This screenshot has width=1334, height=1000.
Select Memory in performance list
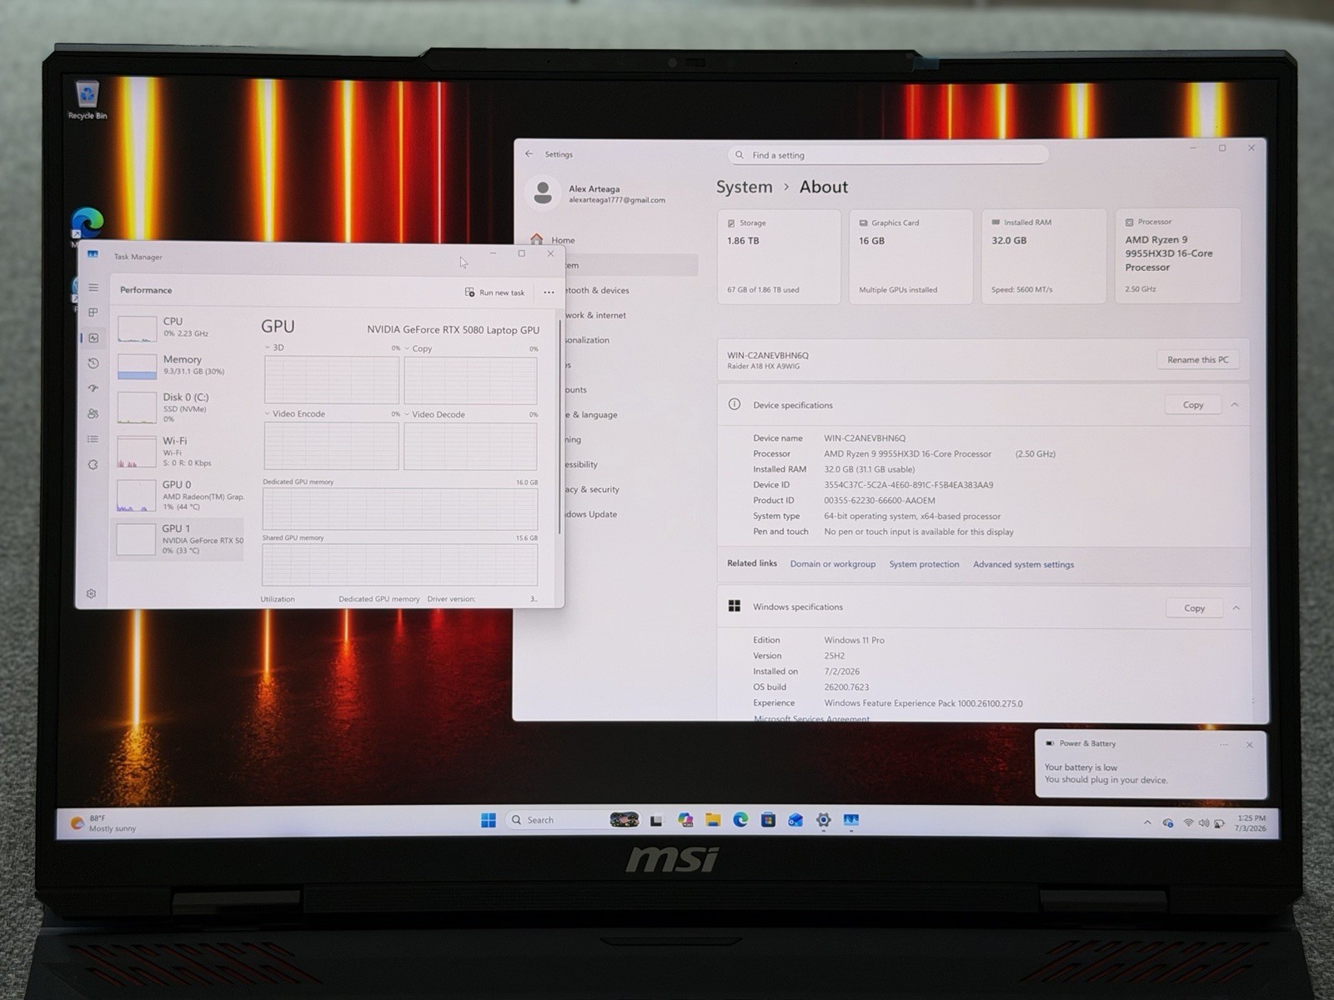(x=178, y=365)
